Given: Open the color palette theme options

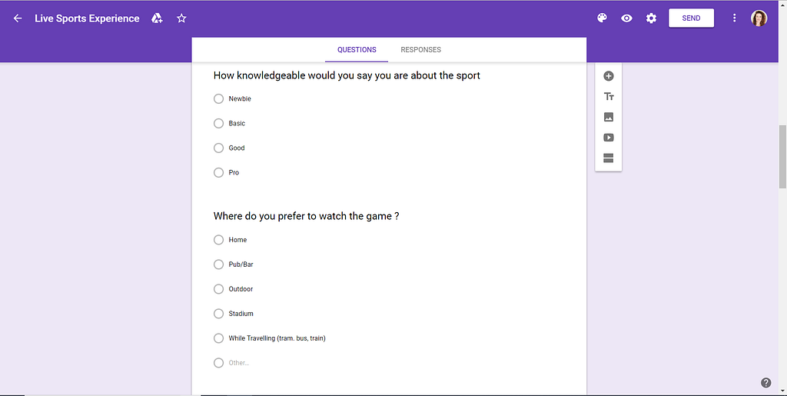Looking at the screenshot, I should click(x=602, y=18).
